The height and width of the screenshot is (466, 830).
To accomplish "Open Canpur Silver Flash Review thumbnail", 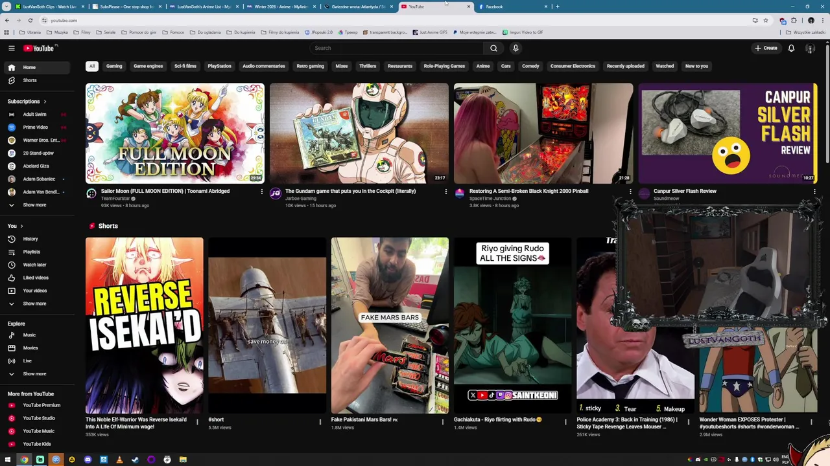I will pos(728,133).
